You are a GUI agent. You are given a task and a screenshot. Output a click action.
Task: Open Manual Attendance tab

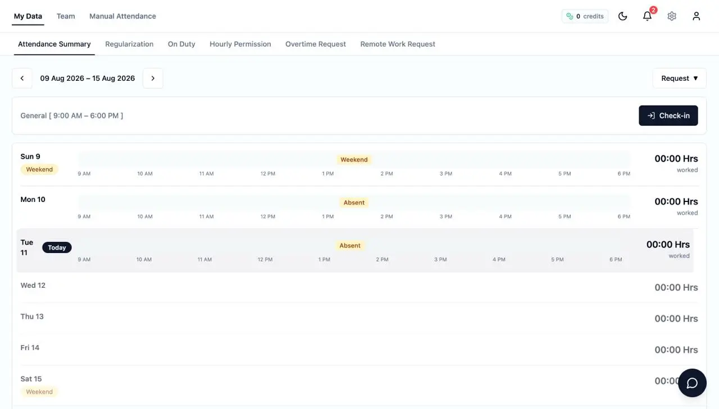[122, 16]
